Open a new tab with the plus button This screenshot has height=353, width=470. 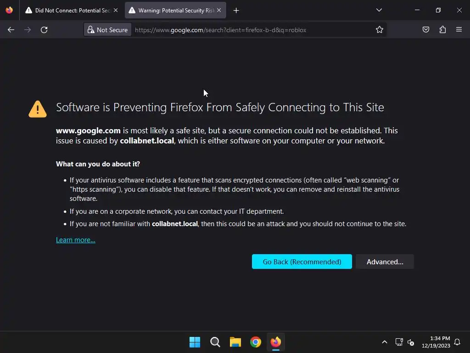236,11
